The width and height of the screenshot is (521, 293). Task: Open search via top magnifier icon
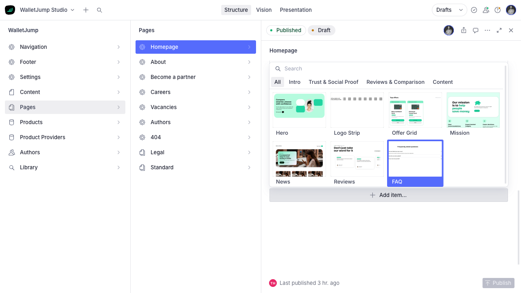(99, 10)
